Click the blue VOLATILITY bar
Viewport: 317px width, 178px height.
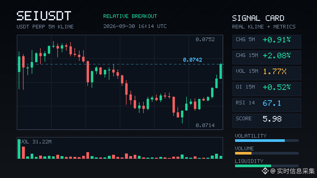[x=260, y=141]
